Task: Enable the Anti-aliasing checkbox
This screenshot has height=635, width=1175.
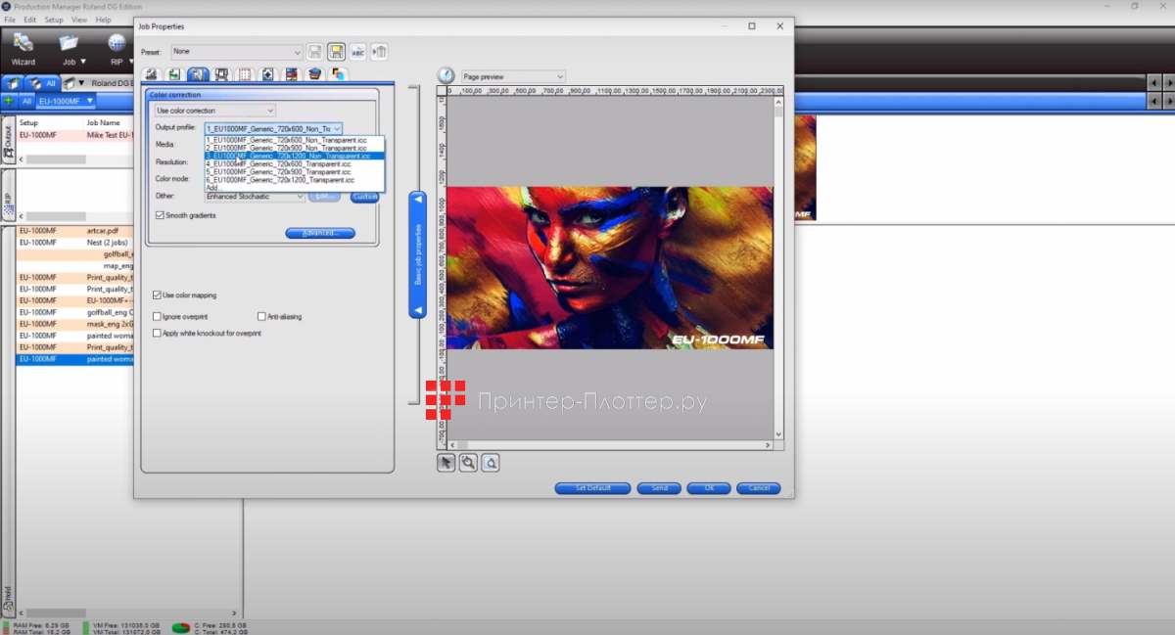Action: [261, 316]
